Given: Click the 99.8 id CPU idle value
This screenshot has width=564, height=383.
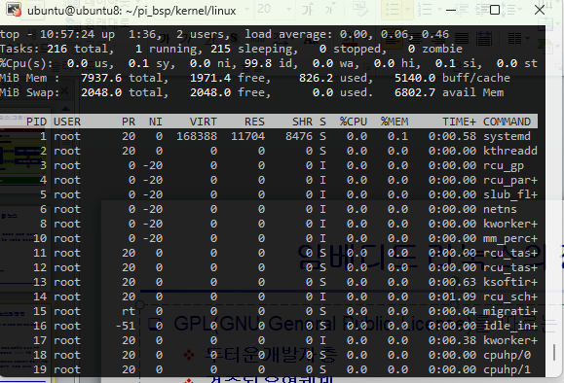Looking at the screenshot, I should (x=258, y=63).
